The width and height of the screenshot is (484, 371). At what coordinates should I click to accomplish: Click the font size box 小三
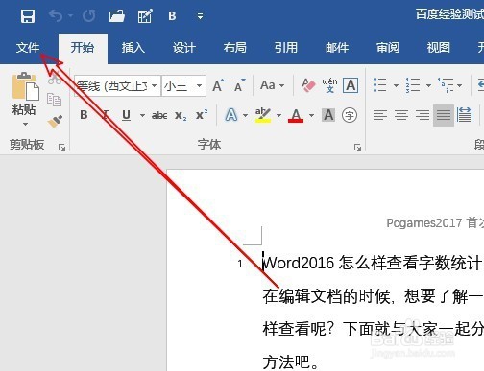[179, 85]
